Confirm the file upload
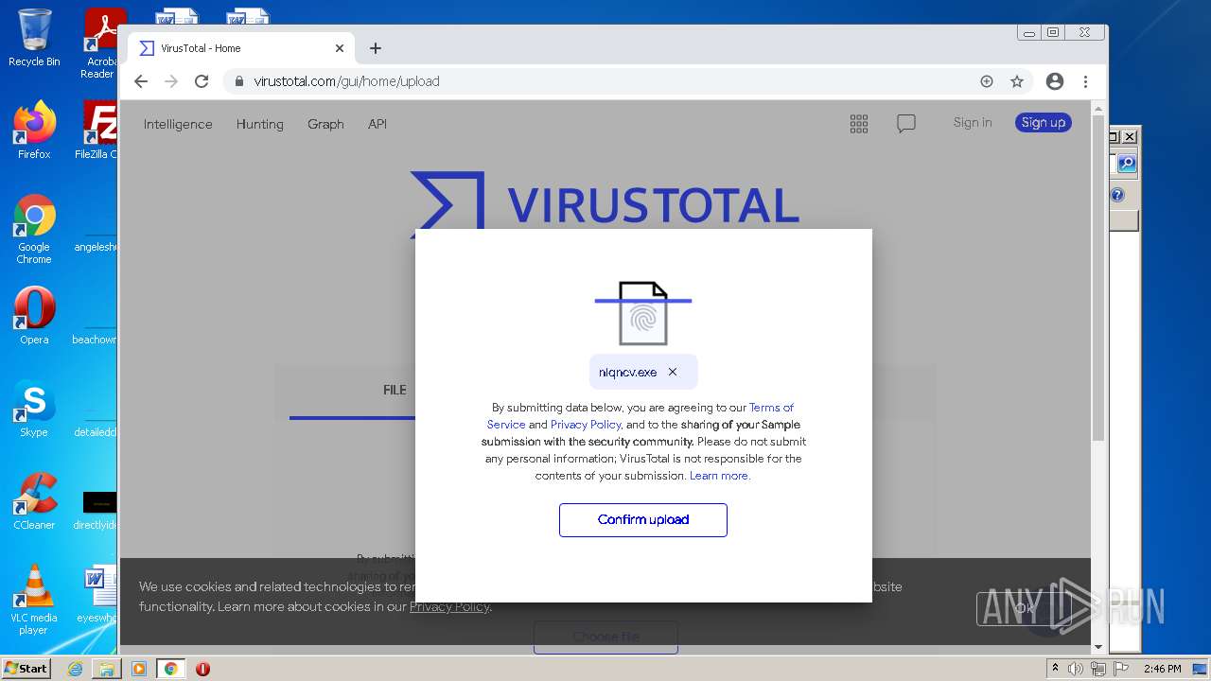The height and width of the screenshot is (681, 1211). pos(643,519)
